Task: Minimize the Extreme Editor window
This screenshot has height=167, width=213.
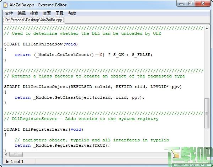Action: (182, 4)
